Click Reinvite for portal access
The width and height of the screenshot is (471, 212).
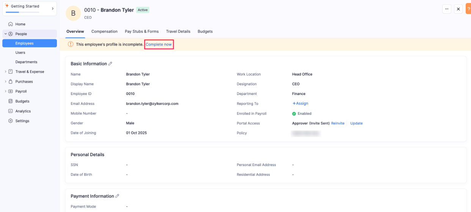coord(338,123)
